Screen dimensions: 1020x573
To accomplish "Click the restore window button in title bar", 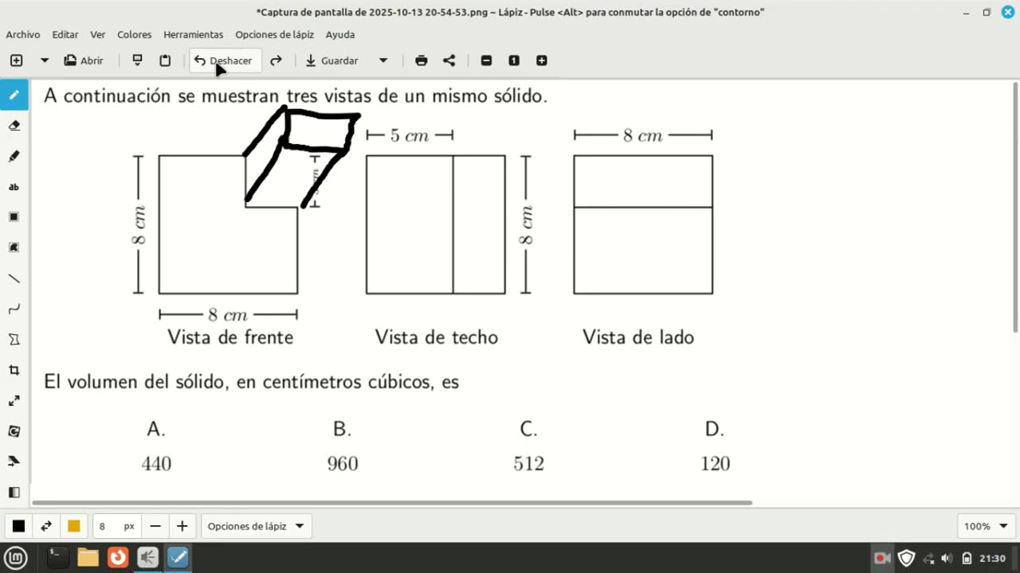I will (987, 12).
